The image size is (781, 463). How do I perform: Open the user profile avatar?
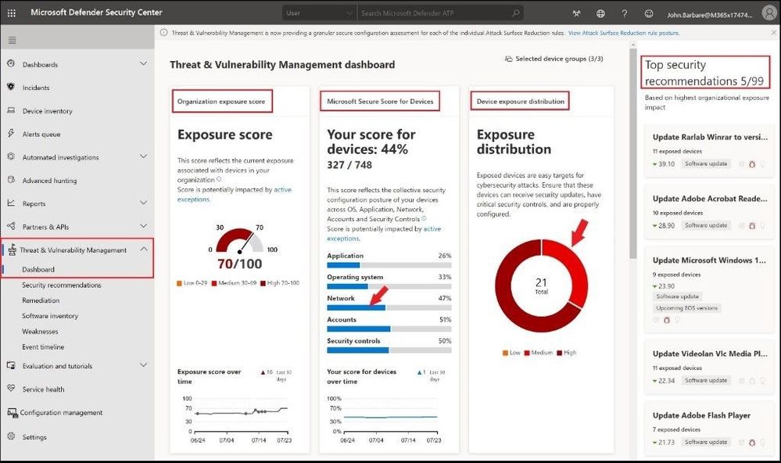[x=770, y=13]
